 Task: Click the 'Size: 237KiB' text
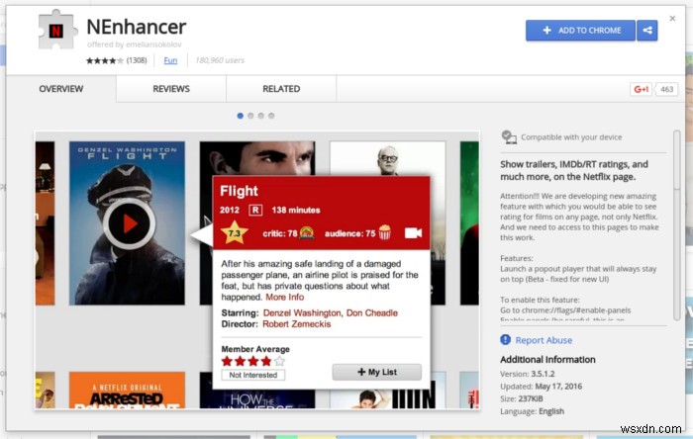(522, 398)
